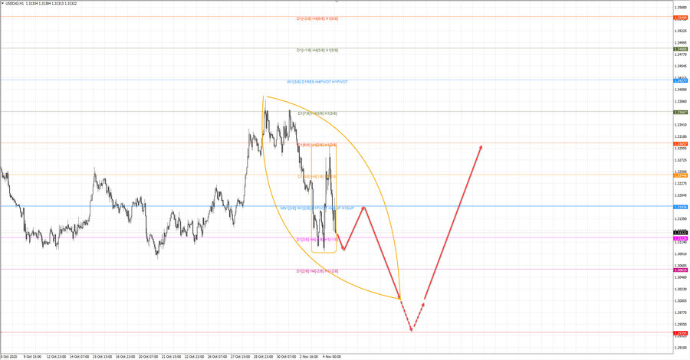The height and width of the screenshot is (360, 690).
Task: Click the 30 Oct 07:00 time label
Action: 287,356
